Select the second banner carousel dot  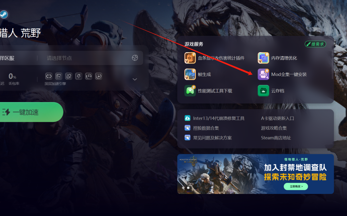click(x=188, y=188)
